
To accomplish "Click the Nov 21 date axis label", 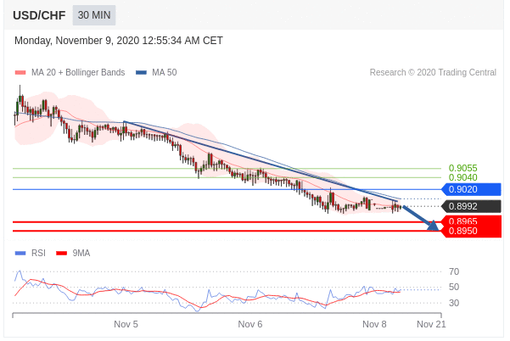I will tap(431, 324).
